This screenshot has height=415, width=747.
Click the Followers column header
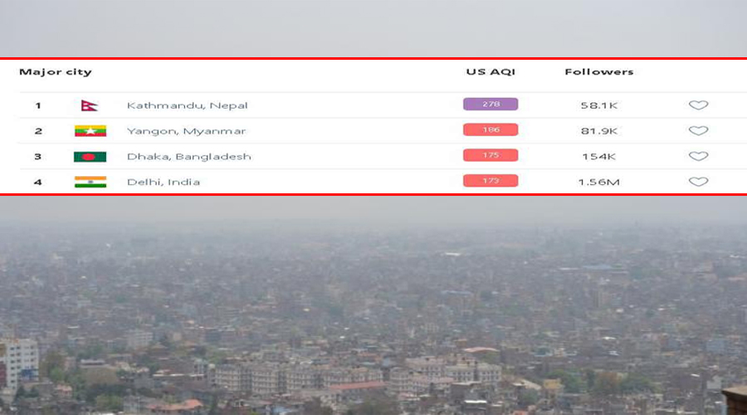click(598, 72)
